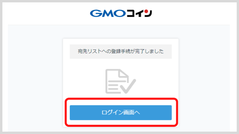Click the gray checkmark on completion icon
Image resolution: width=239 pixels, height=134 pixels.
click(128, 86)
